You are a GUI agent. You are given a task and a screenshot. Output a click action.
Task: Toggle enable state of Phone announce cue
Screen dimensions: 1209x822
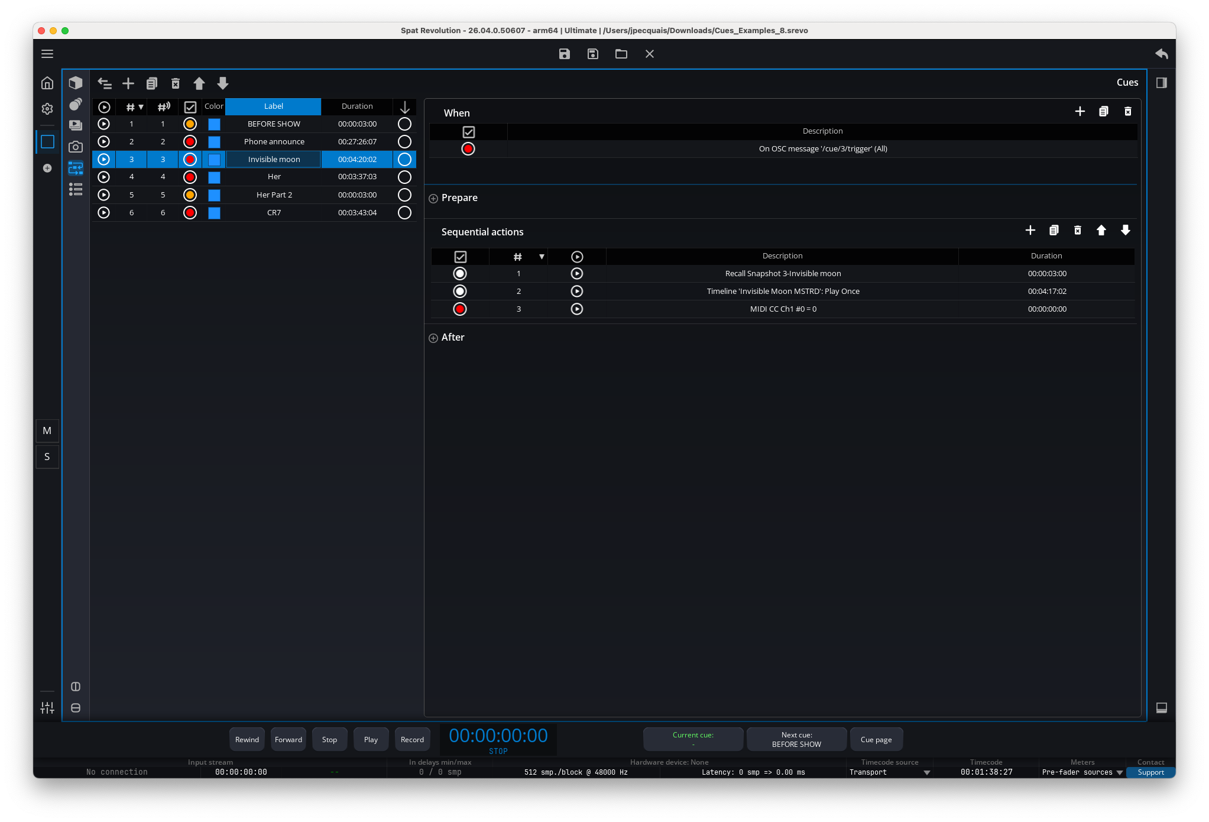[190, 142]
